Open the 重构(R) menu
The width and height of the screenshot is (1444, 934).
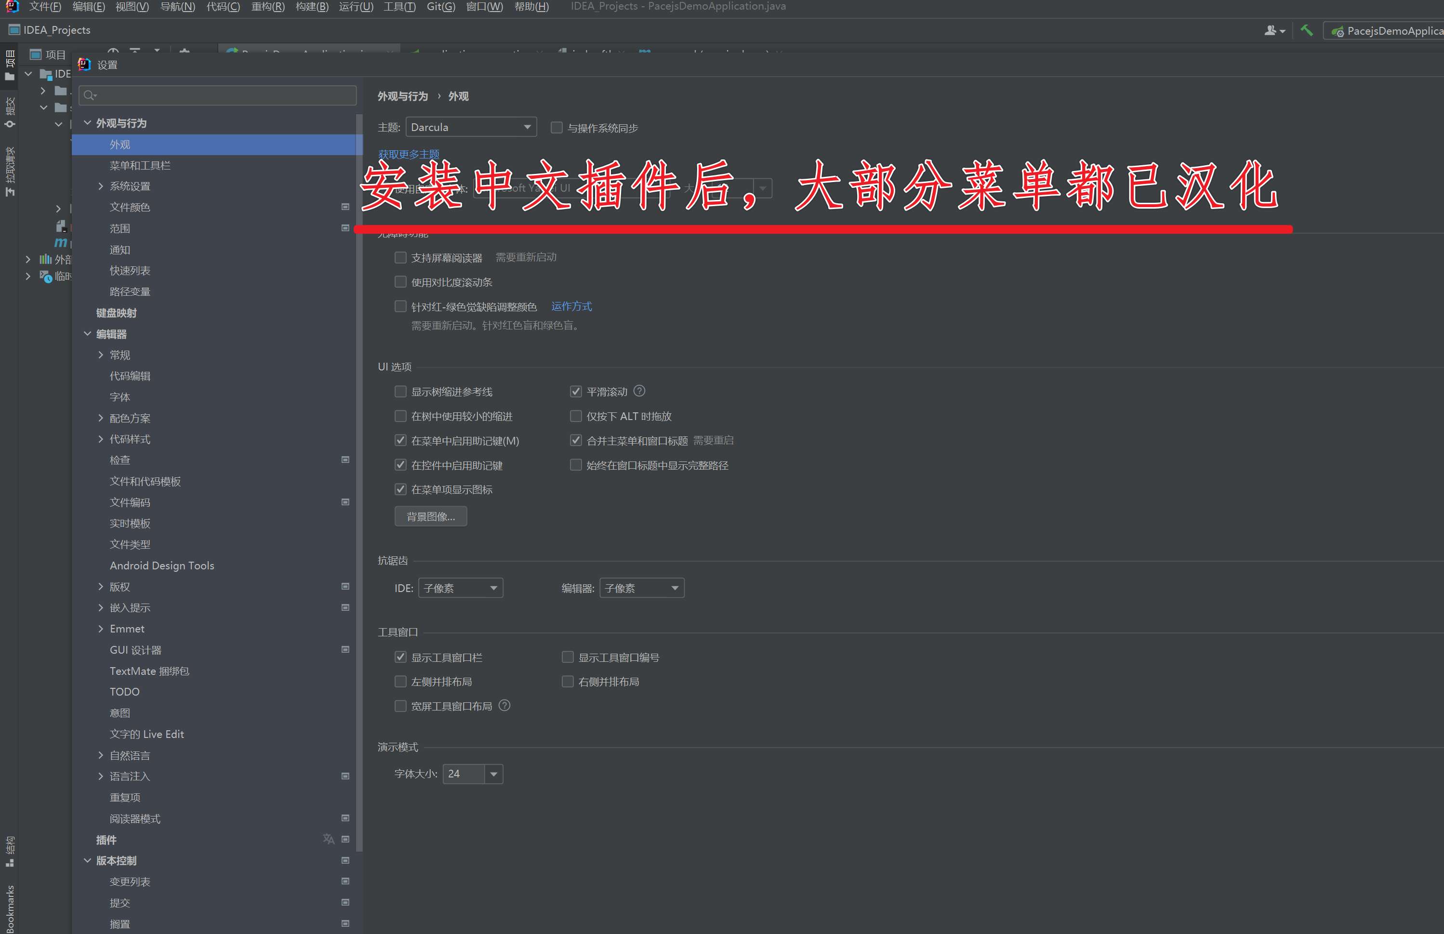coord(267,7)
